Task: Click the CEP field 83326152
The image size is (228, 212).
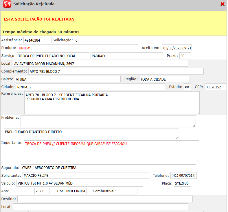Action: coord(215,87)
